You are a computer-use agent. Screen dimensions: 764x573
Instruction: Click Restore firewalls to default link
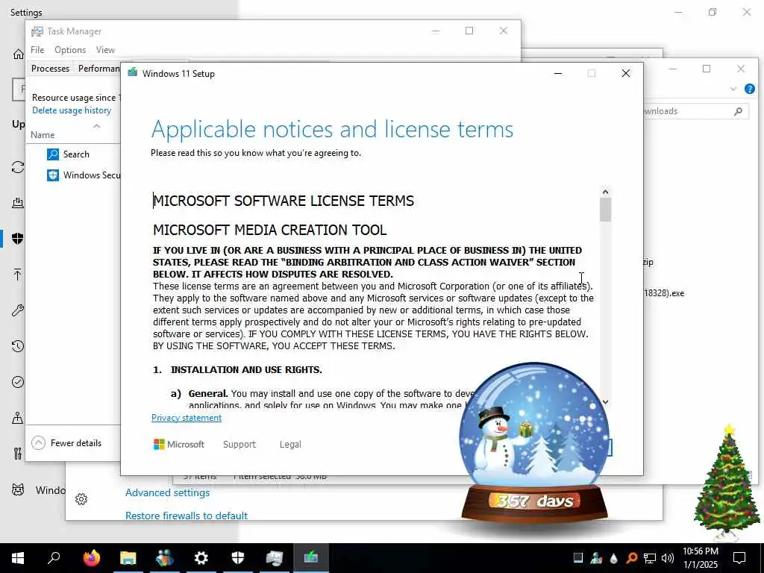[x=186, y=516]
